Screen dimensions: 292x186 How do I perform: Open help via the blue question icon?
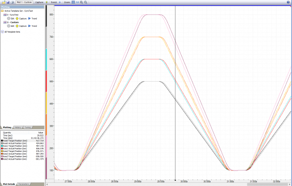coord(288,2)
